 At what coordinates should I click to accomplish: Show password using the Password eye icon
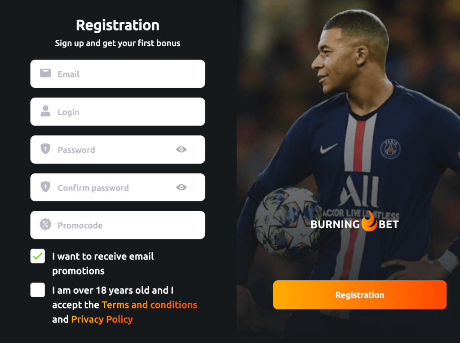tap(181, 149)
